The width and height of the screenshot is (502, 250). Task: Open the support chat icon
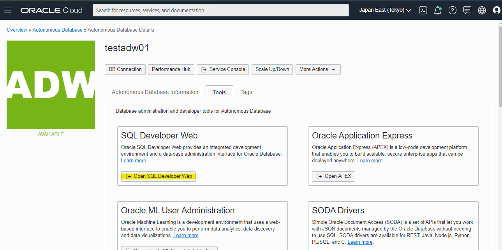click(x=467, y=10)
